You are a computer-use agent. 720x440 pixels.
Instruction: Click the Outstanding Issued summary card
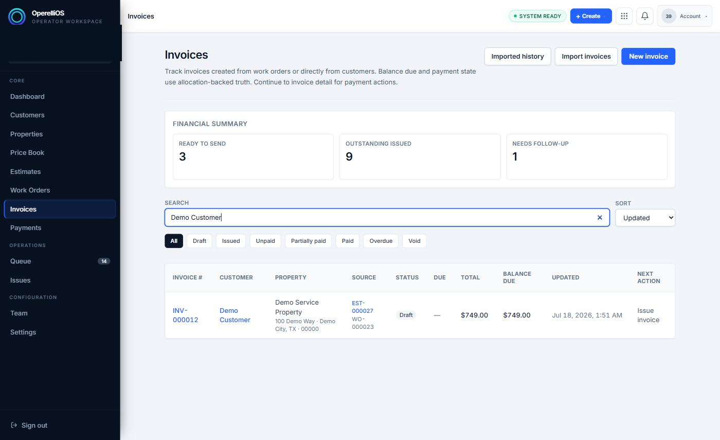coord(420,157)
